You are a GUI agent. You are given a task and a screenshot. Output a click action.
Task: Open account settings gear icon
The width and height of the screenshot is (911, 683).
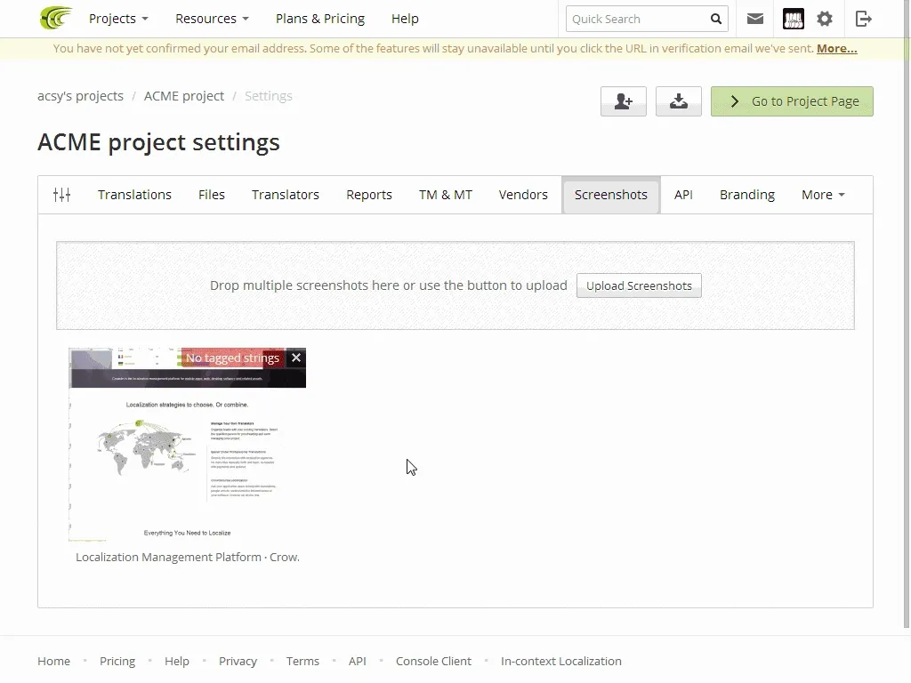[x=825, y=19]
